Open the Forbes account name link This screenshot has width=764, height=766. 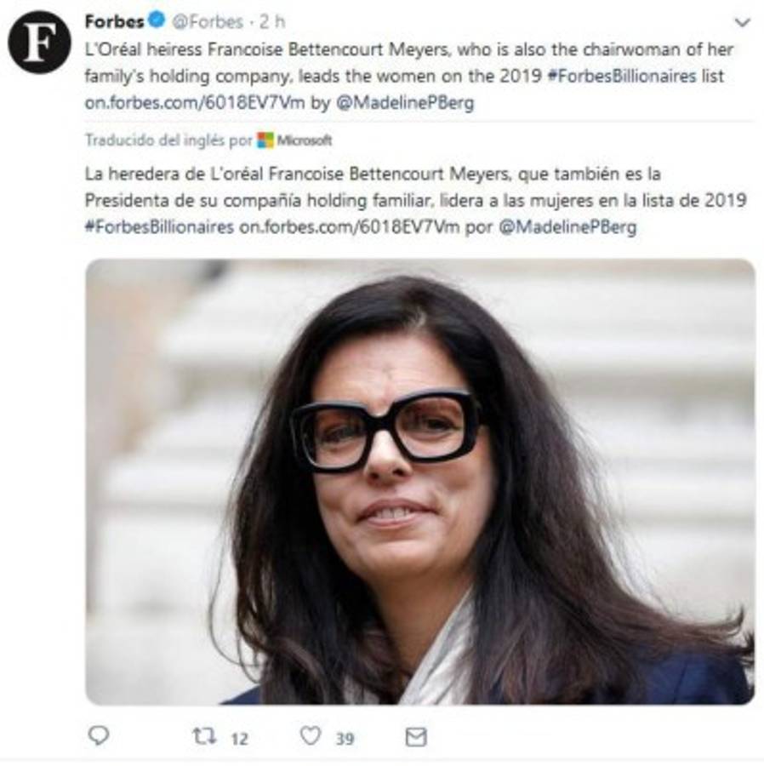coord(114,20)
